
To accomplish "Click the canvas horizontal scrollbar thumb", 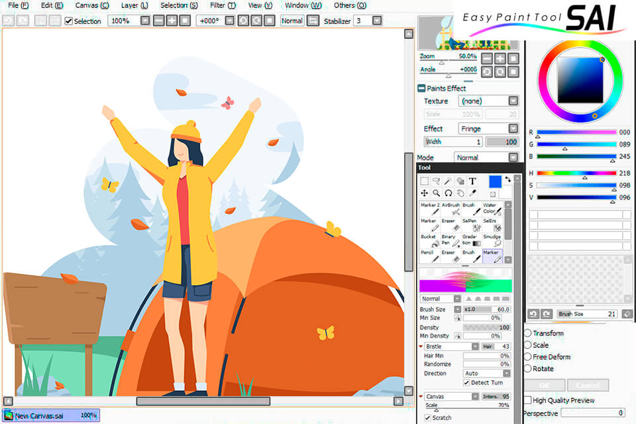I will 203,401.
